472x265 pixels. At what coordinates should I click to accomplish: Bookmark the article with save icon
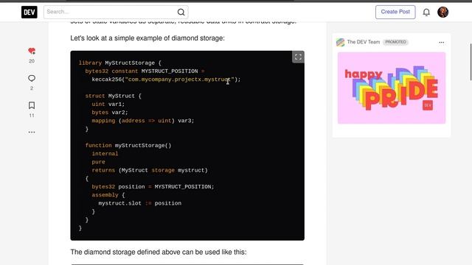pos(32,105)
